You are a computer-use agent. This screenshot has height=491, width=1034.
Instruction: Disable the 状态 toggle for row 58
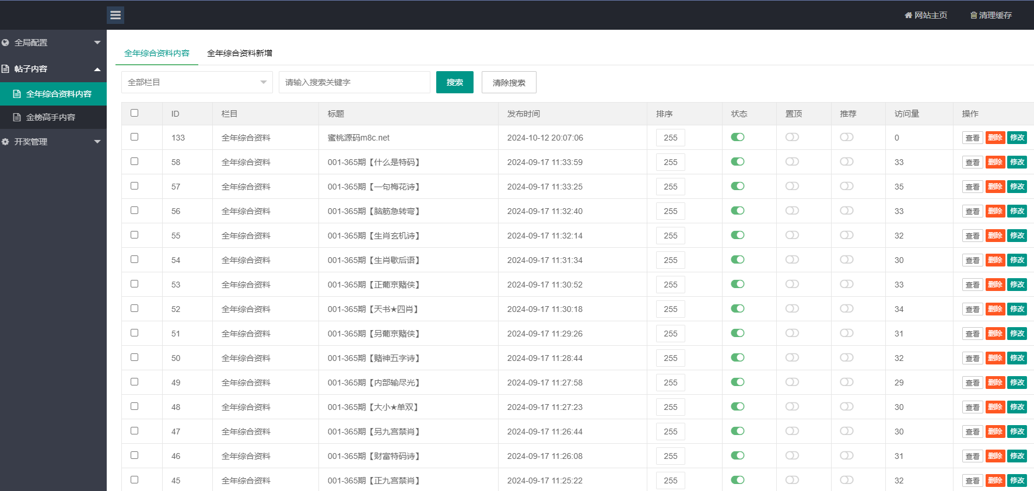pyautogui.click(x=738, y=162)
